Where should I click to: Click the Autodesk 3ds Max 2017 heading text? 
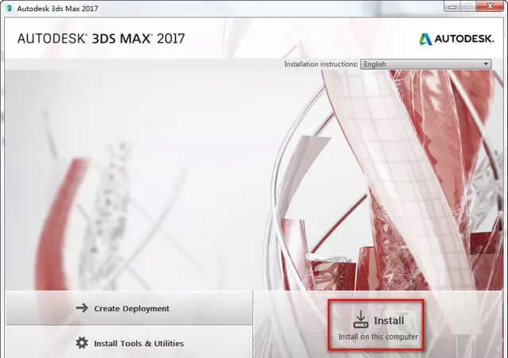coord(101,39)
